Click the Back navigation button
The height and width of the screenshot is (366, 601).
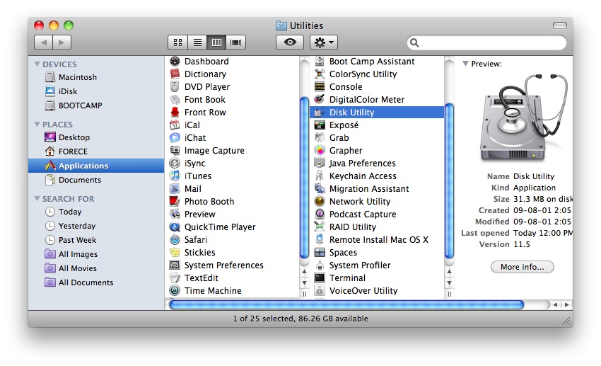[43, 42]
